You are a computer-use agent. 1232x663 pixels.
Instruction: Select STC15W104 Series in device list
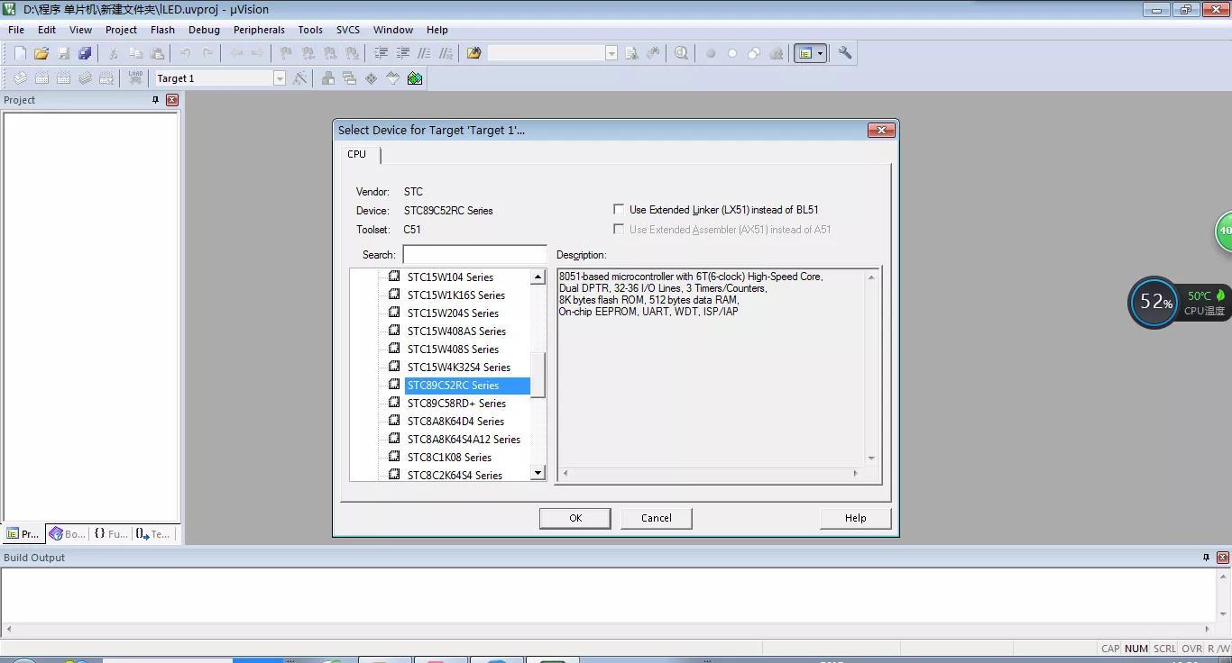tap(450, 277)
